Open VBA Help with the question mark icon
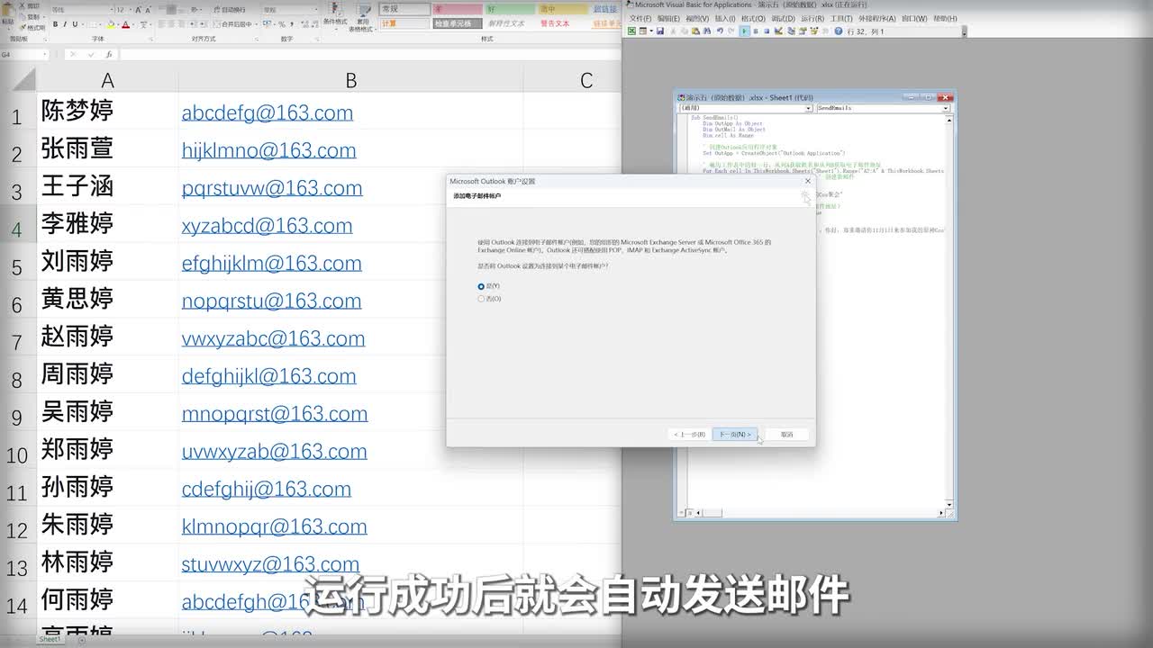Viewport: 1153px width, 648px height. [838, 31]
